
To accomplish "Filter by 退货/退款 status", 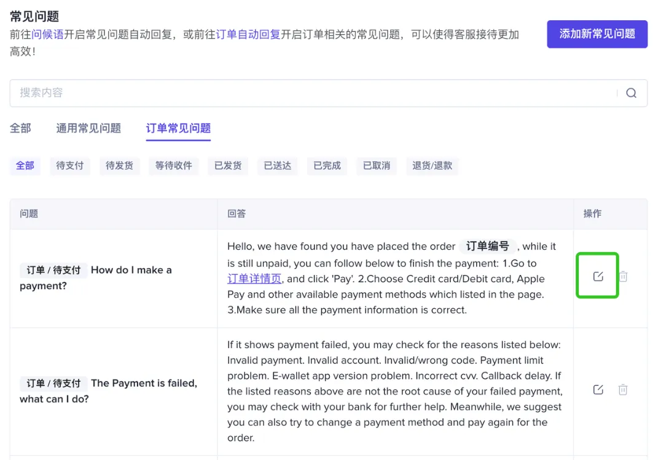I will [x=432, y=166].
